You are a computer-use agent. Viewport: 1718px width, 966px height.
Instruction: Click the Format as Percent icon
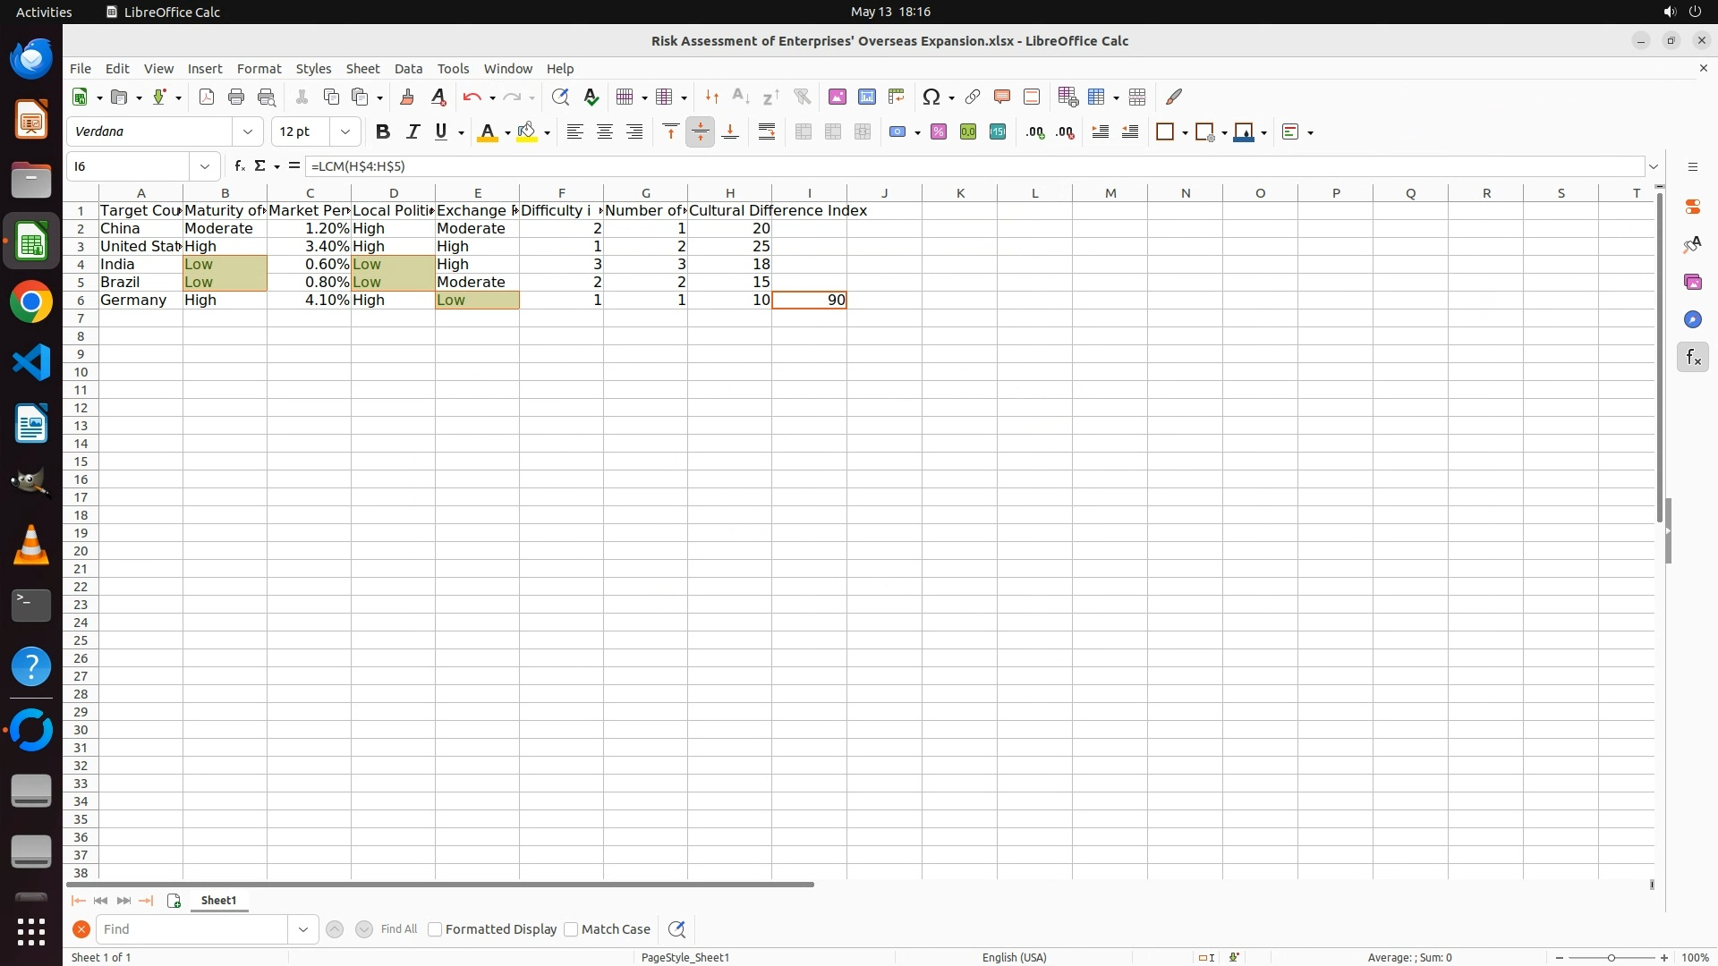point(939,132)
